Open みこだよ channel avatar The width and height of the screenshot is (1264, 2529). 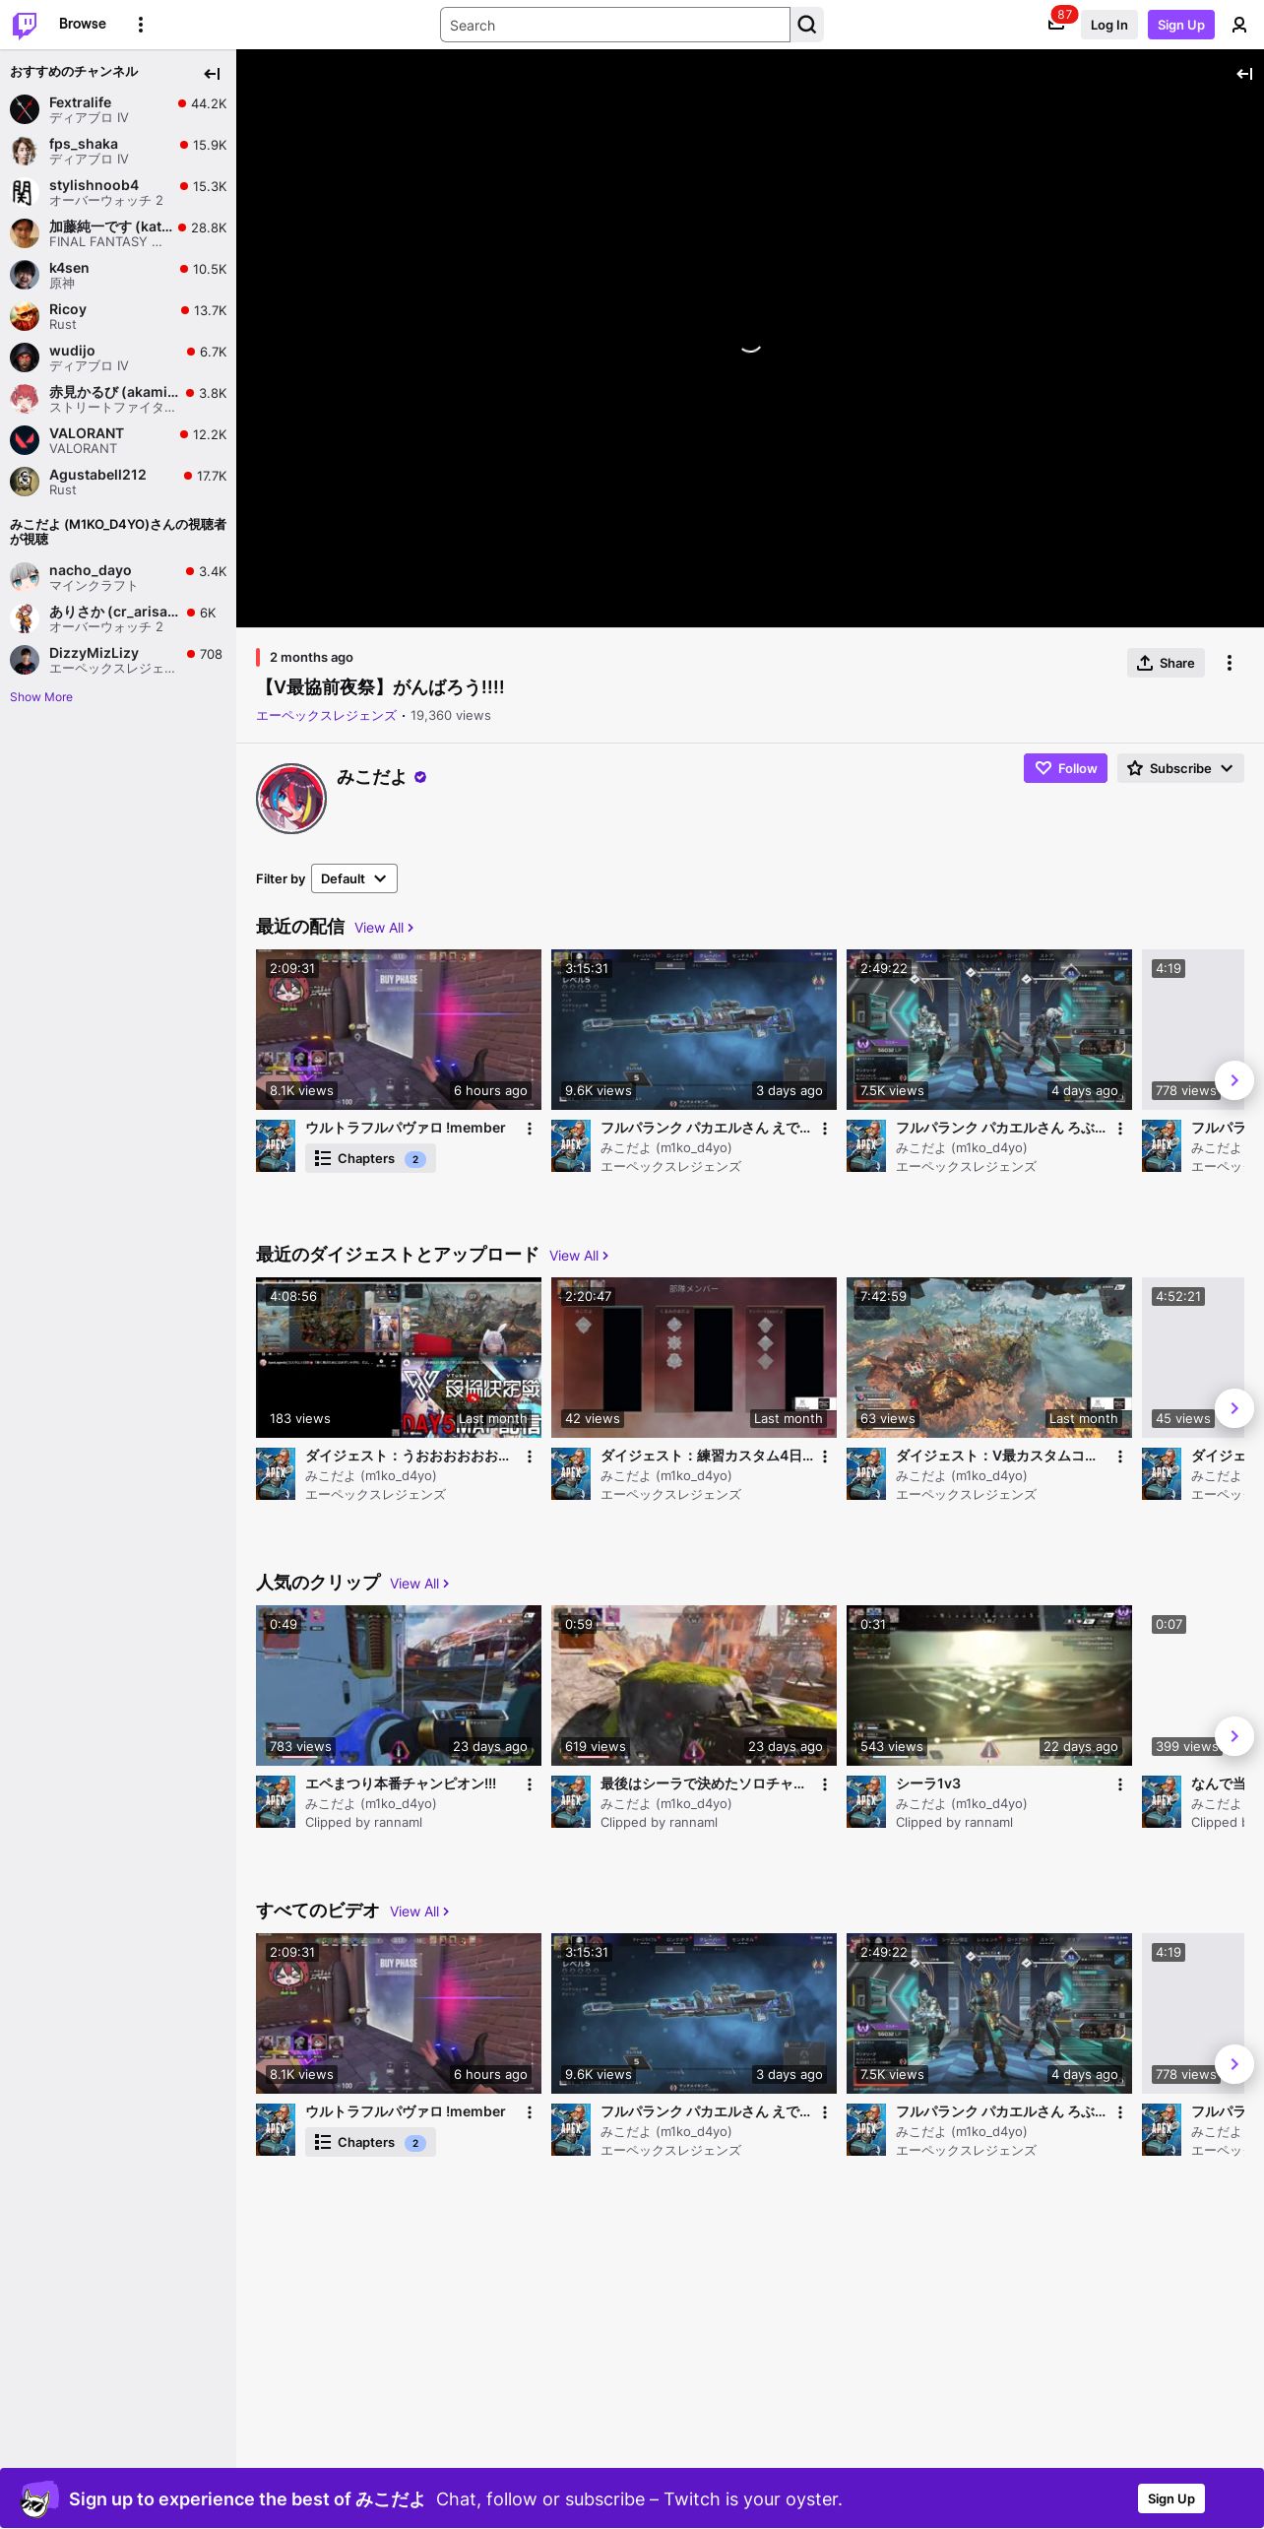291,799
